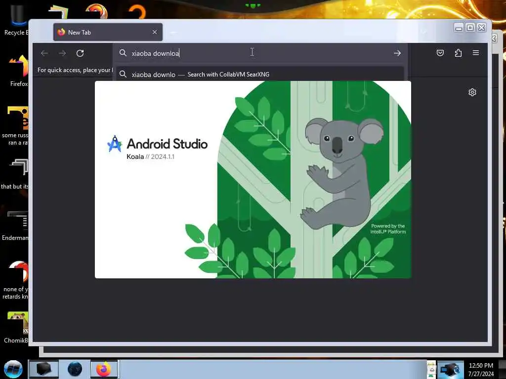
Task: Click the forward navigation arrow
Action: click(62, 53)
